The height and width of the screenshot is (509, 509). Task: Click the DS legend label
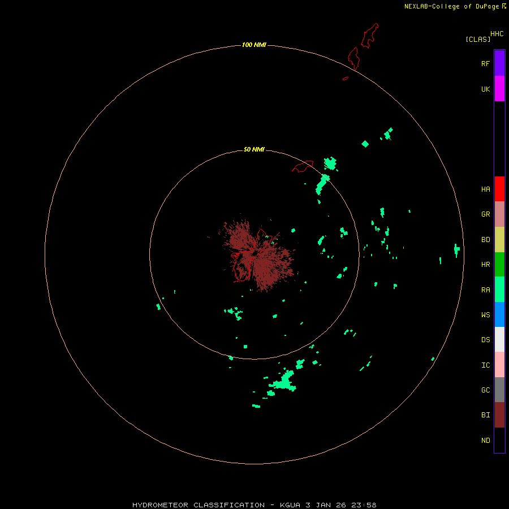[x=485, y=340]
